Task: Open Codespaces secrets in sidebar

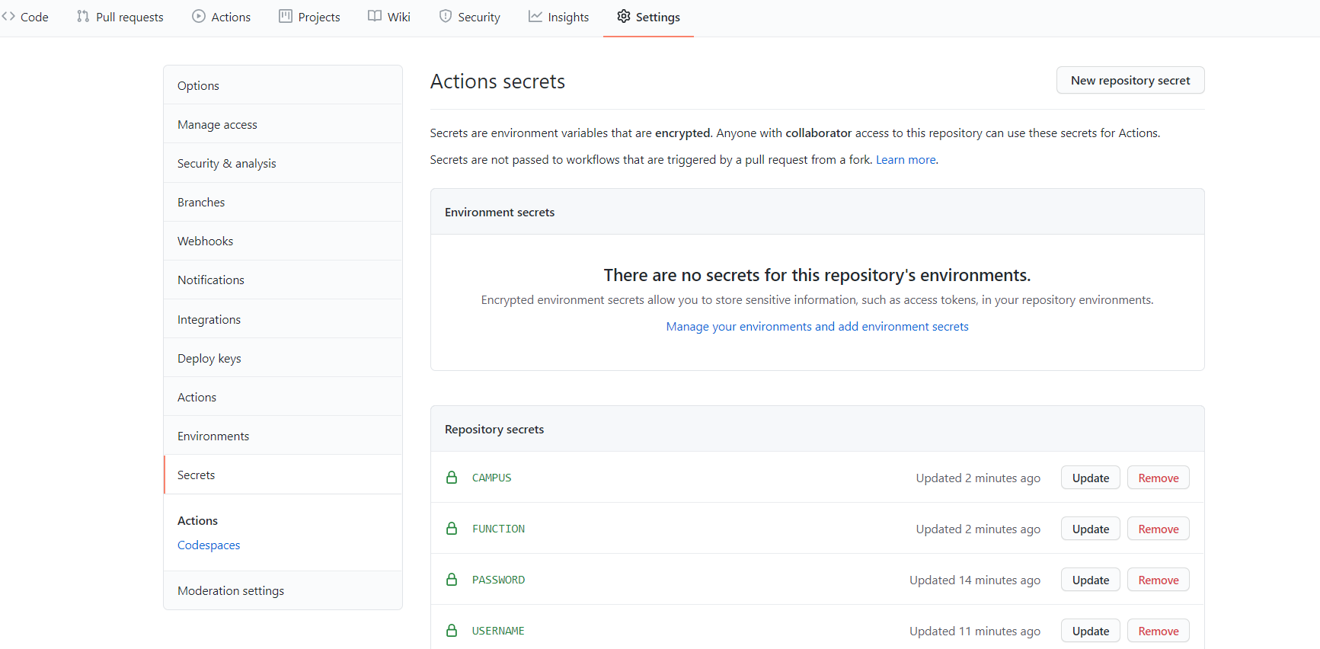Action: tap(209, 545)
